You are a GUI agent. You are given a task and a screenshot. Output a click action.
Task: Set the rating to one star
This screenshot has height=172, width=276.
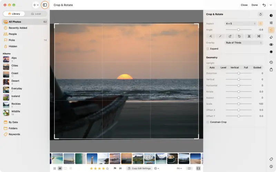(x=91, y=169)
